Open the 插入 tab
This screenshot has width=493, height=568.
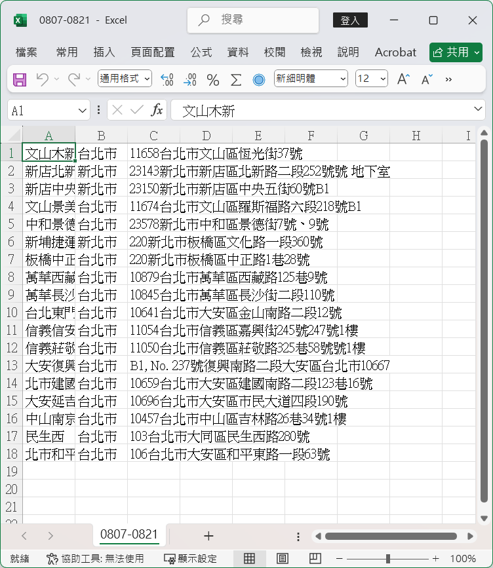pos(104,52)
